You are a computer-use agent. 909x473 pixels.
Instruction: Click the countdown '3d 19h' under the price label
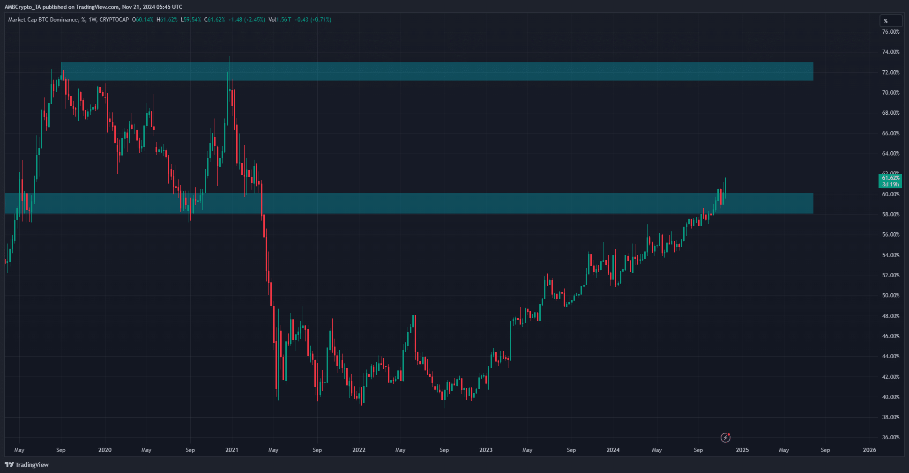click(890, 185)
